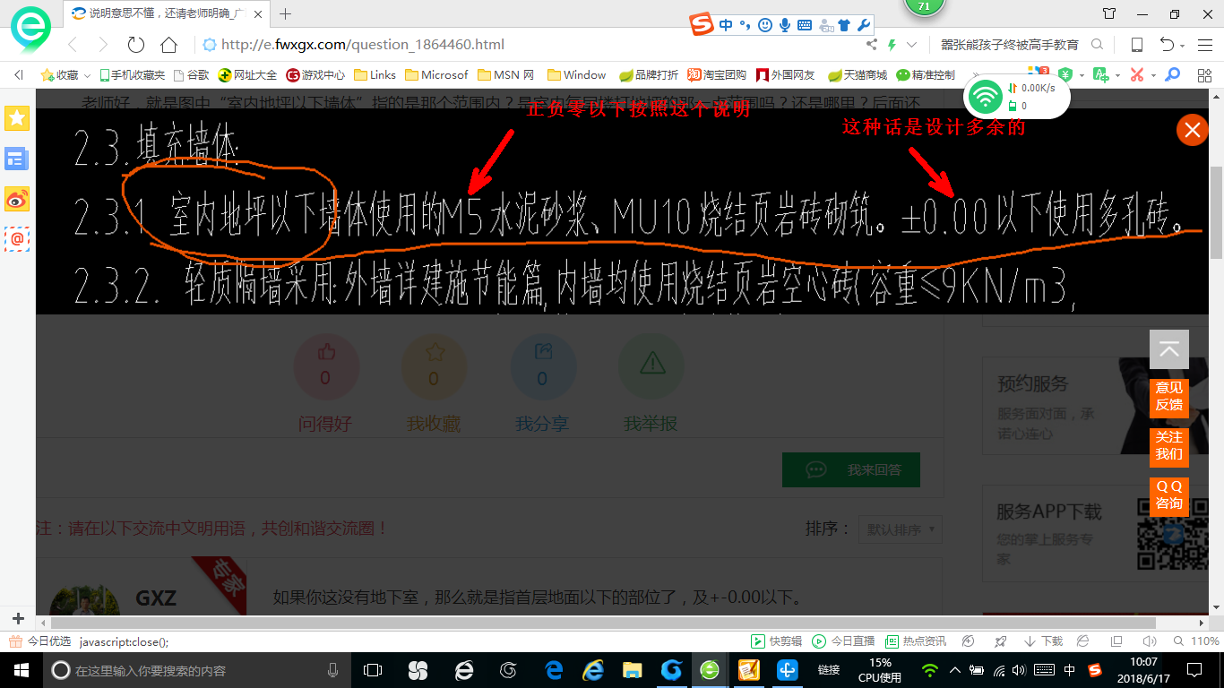1224x688 pixels.
Task: Open the 外国网友 bookmark
Action: tap(786, 75)
